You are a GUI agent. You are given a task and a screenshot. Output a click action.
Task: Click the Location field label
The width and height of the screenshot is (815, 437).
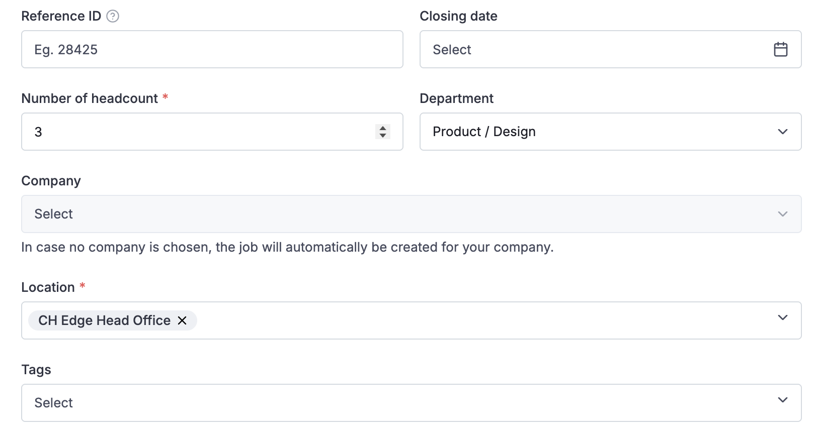(48, 287)
